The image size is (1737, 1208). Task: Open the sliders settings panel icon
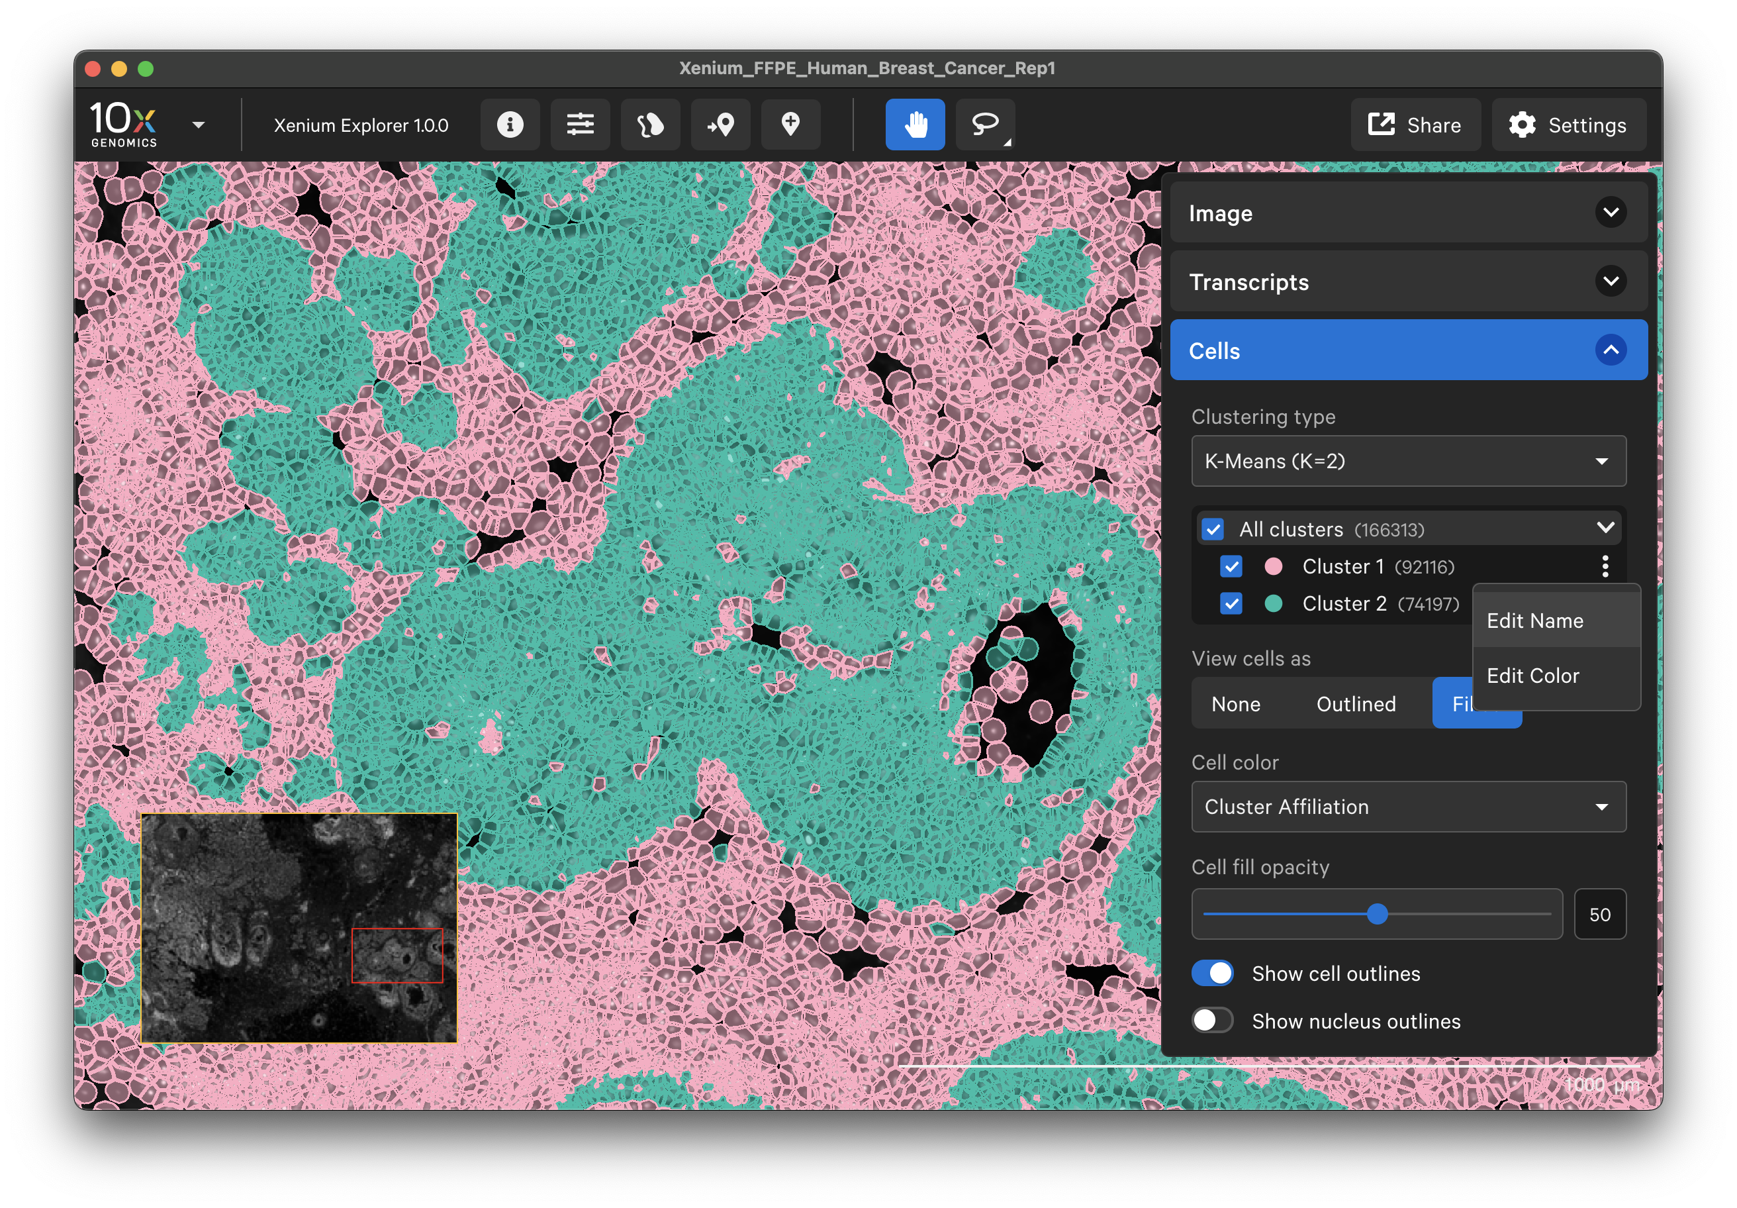(581, 124)
